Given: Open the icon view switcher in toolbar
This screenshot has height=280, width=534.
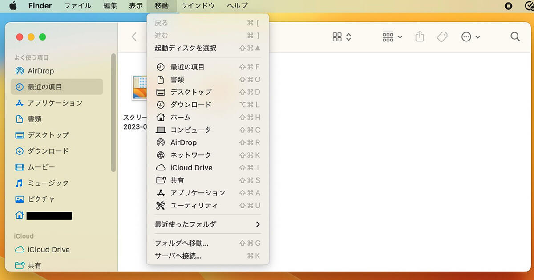Looking at the screenshot, I should pyautogui.click(x=342, y=37).
